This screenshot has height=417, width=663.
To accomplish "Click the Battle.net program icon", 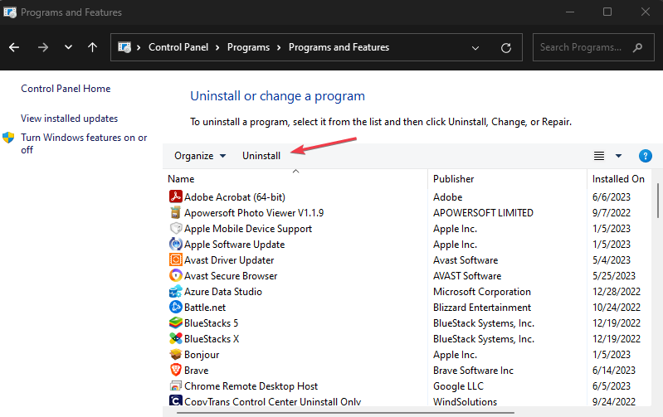I will (x=175, y=308).
